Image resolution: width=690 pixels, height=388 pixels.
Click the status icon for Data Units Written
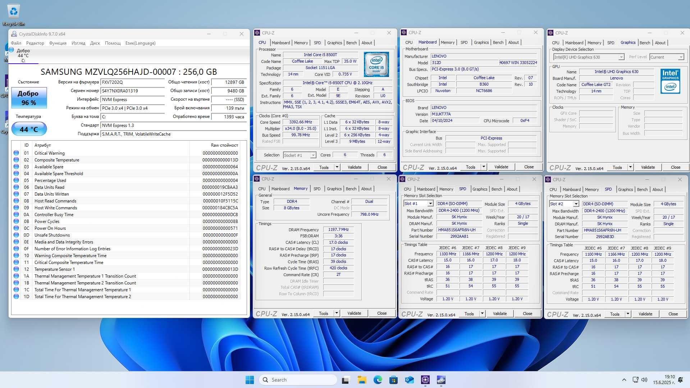tap(16, 194)
